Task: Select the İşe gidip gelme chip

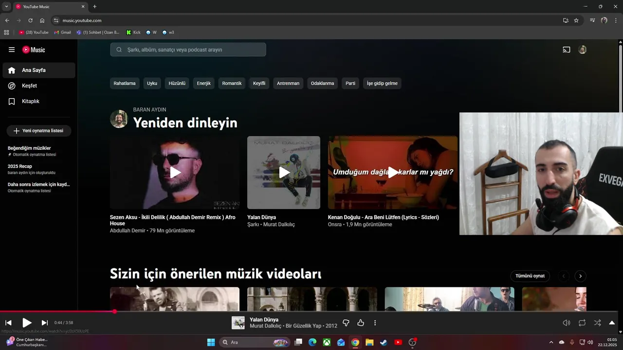Action: (382, 83)
